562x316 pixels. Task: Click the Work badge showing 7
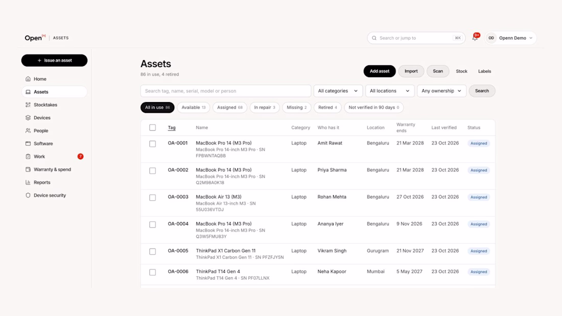point(80,157)
